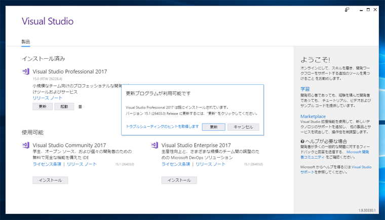The width and height of the screenshot is (385, 220).
Task: Minimize the Visual Studio Installer window
Action: coord(361,10)
